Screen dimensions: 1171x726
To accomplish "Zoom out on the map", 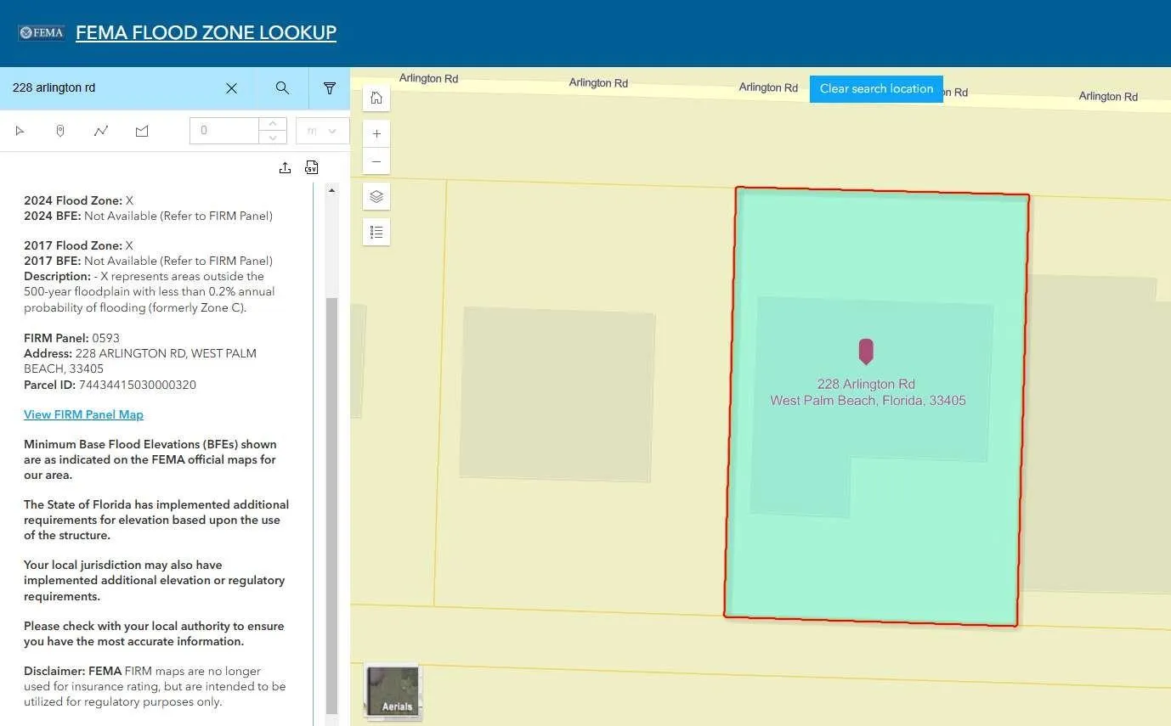I will tap(376, 161).
